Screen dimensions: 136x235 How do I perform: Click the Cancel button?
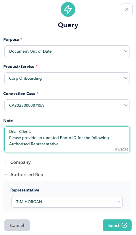(17, 225)
